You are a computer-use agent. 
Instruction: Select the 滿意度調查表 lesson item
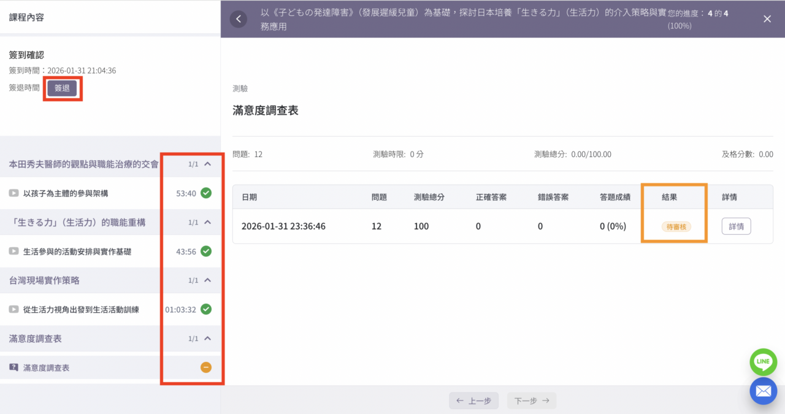tap(46, 368)
